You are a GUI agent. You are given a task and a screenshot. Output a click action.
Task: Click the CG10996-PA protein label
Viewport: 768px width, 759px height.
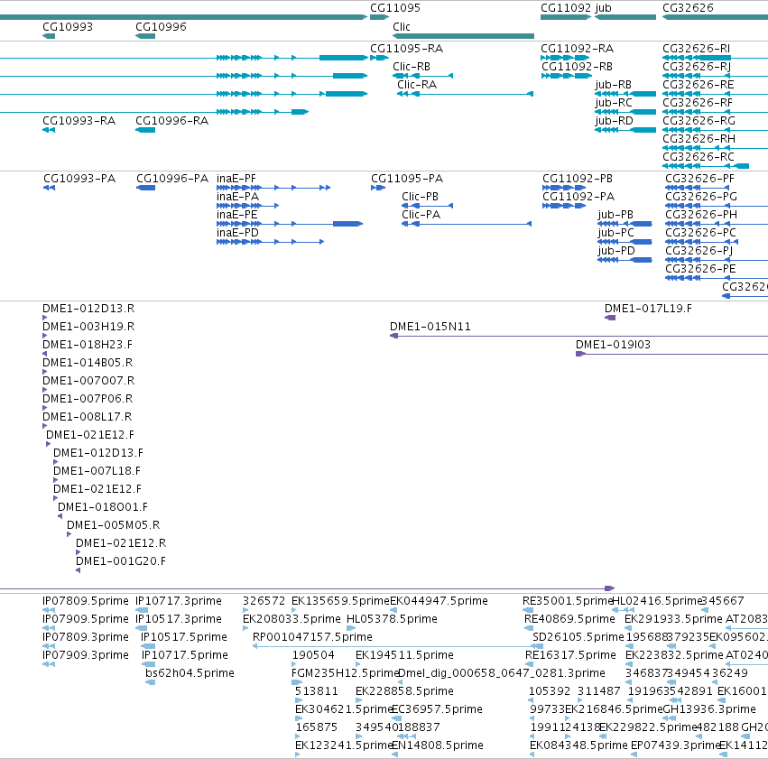(172, 179)
